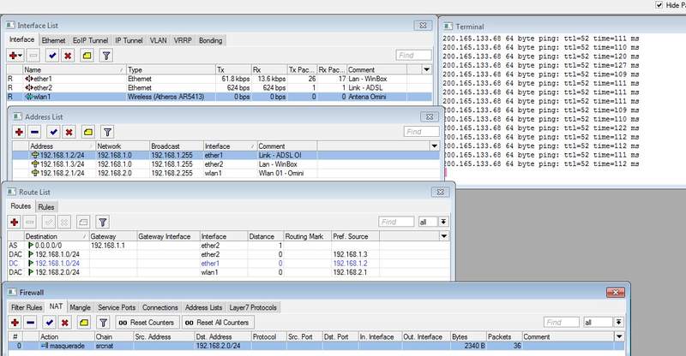The width and height of the screenshot is (686, 356).
Task: Add a new route with the plus icon in Route List
Action: coord(14,222)
